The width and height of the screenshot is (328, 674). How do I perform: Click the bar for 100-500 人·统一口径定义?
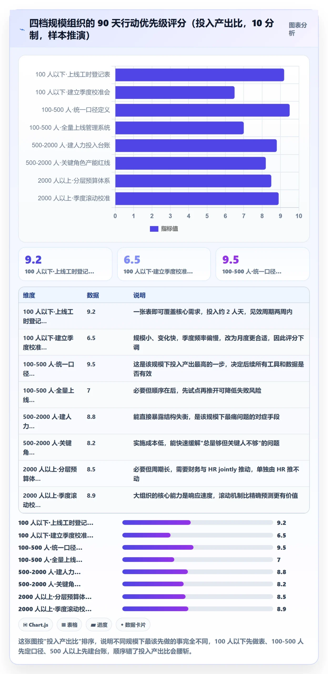coord(202,110)
